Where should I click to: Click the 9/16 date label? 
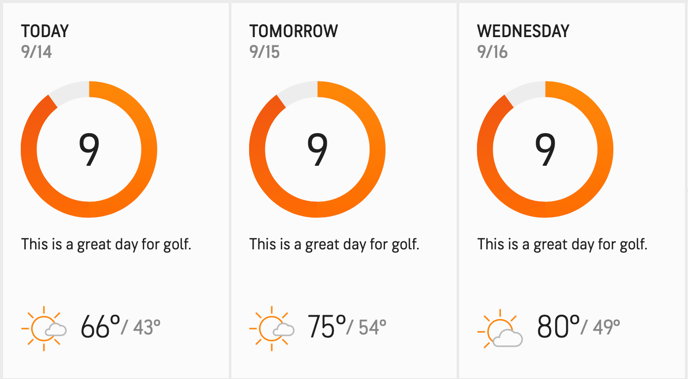[x=492, y=52]
